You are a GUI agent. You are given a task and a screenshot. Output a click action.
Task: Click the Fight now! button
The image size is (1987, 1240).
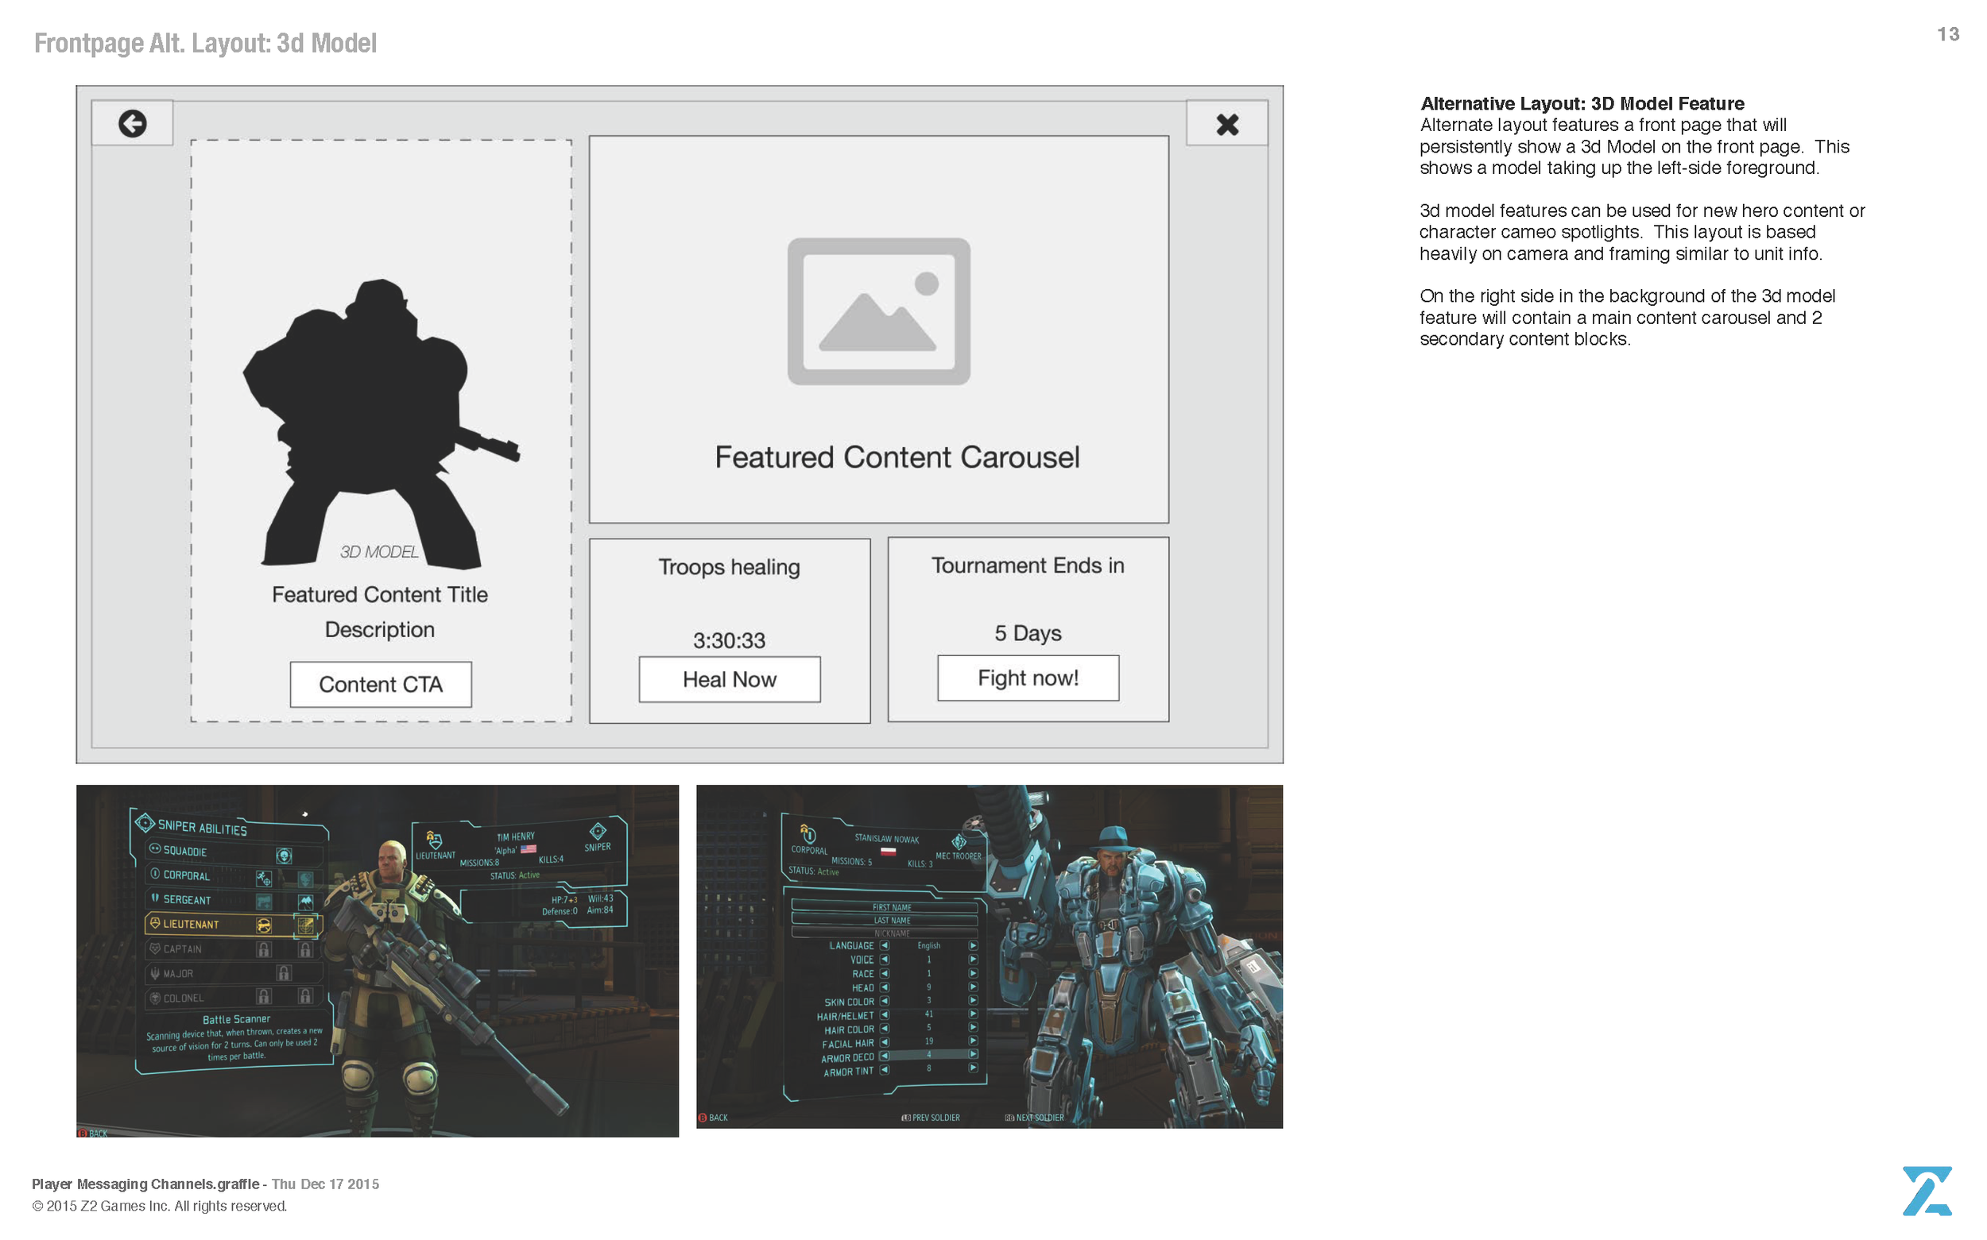coord(1028,678)
